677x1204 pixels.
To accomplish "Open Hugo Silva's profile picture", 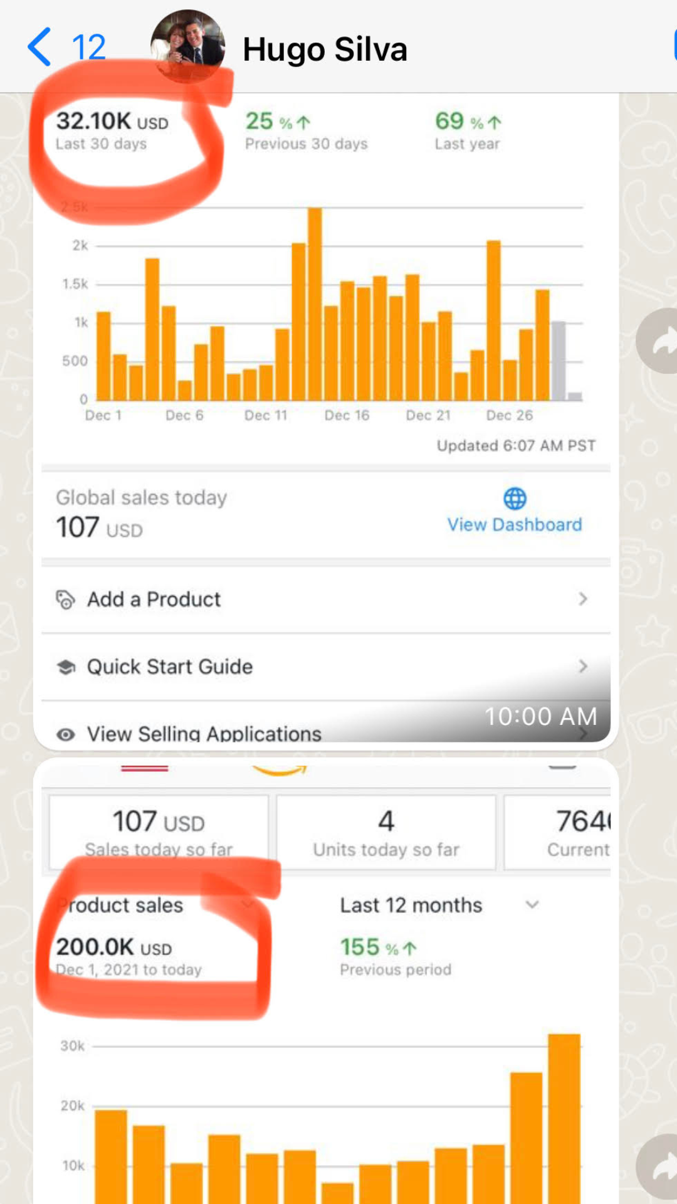I will pyautogui.click(x=187, y=46).
